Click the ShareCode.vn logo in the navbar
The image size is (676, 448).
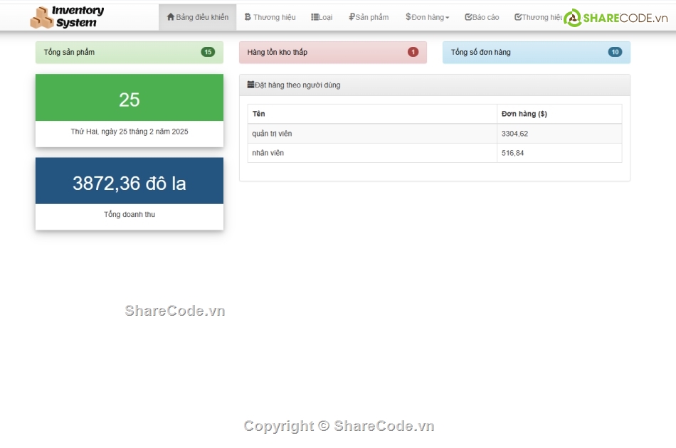[616, 18]
